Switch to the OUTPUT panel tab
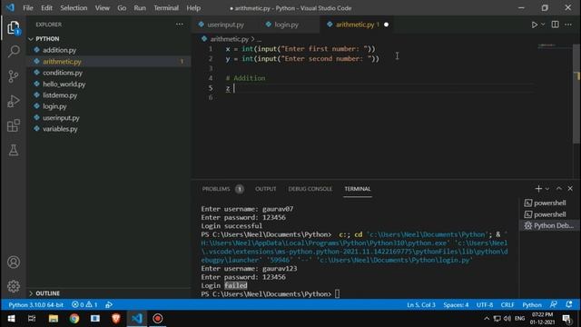The image size is (581, 327). tap(266, 189)
